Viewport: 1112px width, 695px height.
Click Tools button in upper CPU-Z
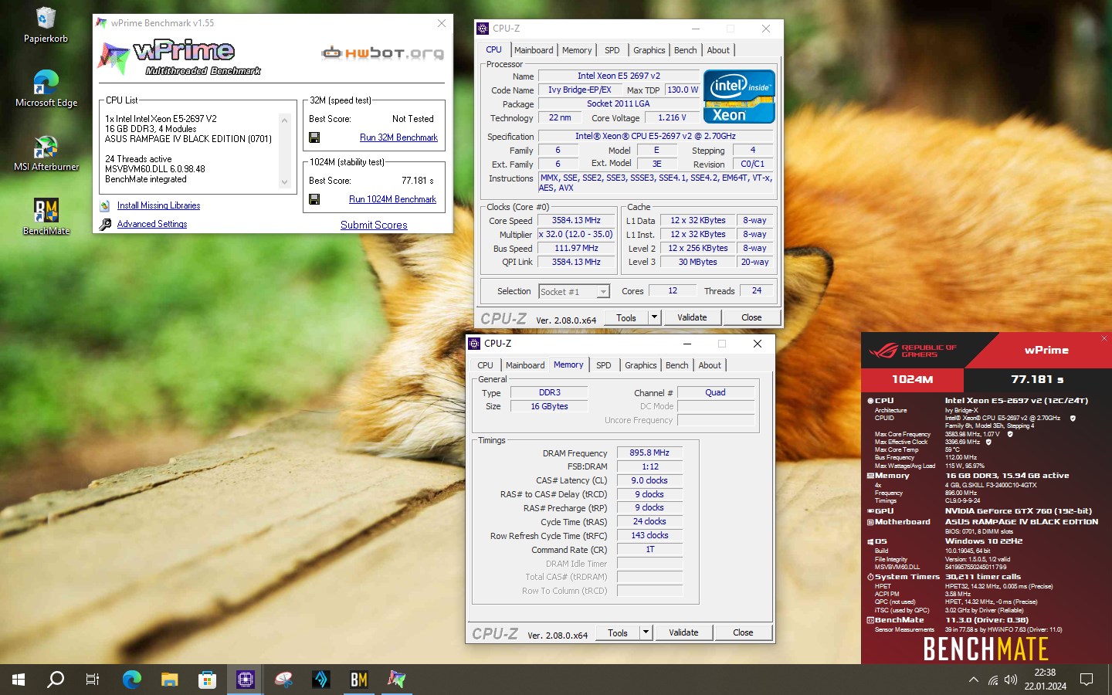[x=626, y=317]
